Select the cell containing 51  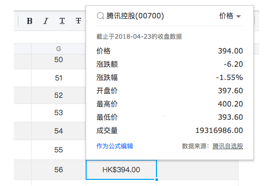click(x=59, y=78)
